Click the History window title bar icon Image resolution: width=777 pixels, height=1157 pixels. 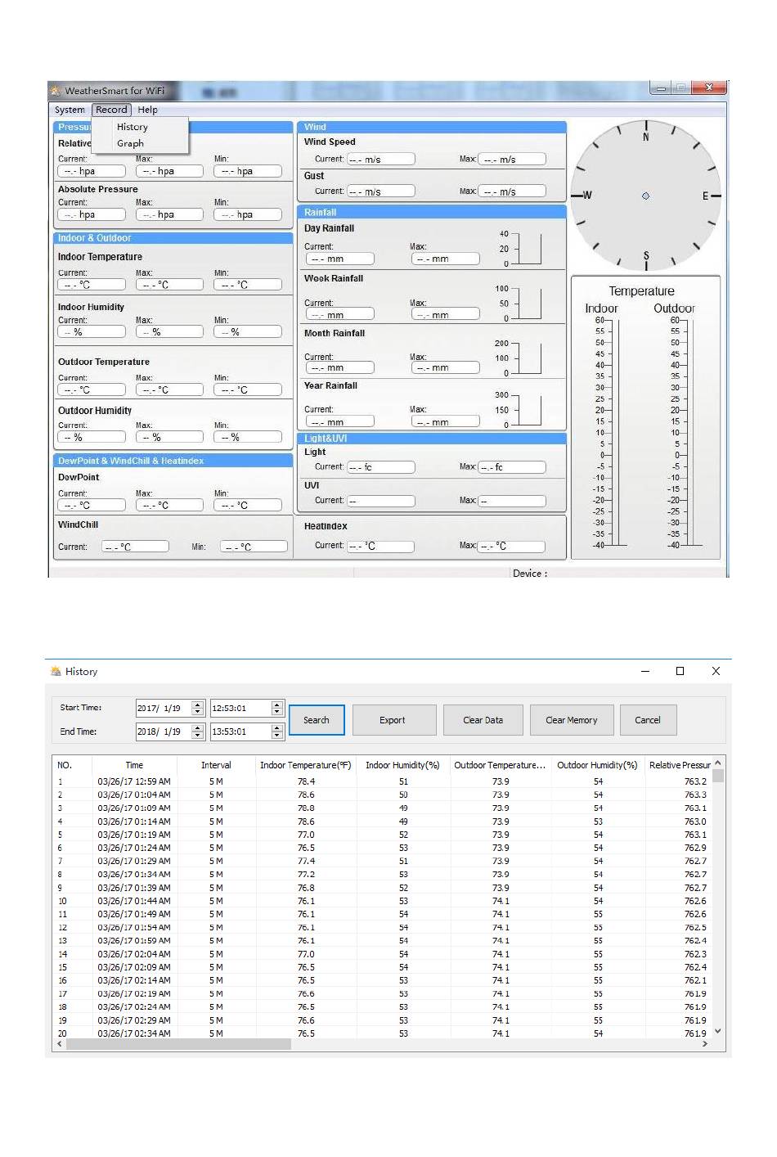(56, 671)
